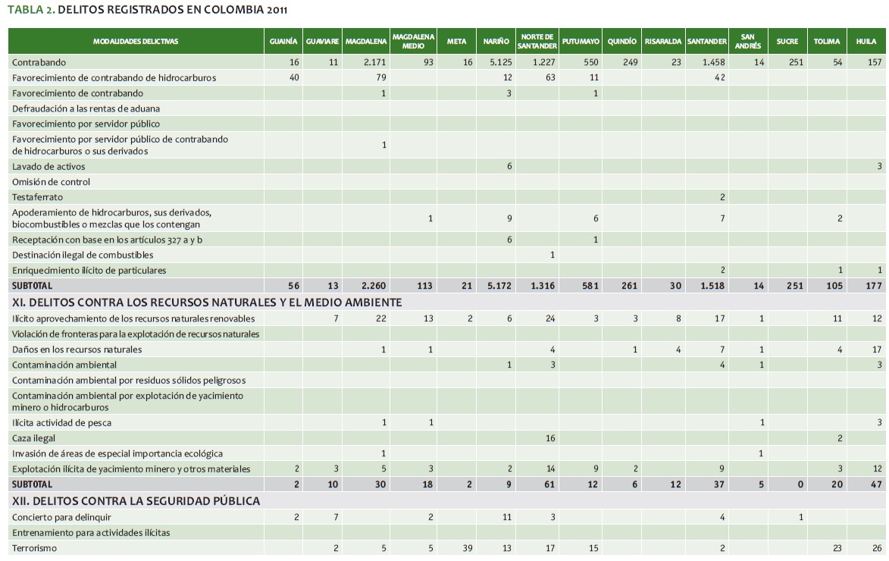Select the NORTE DE SANTANDER column header
The height and width of the screenshot is (561, 889).
537,42
